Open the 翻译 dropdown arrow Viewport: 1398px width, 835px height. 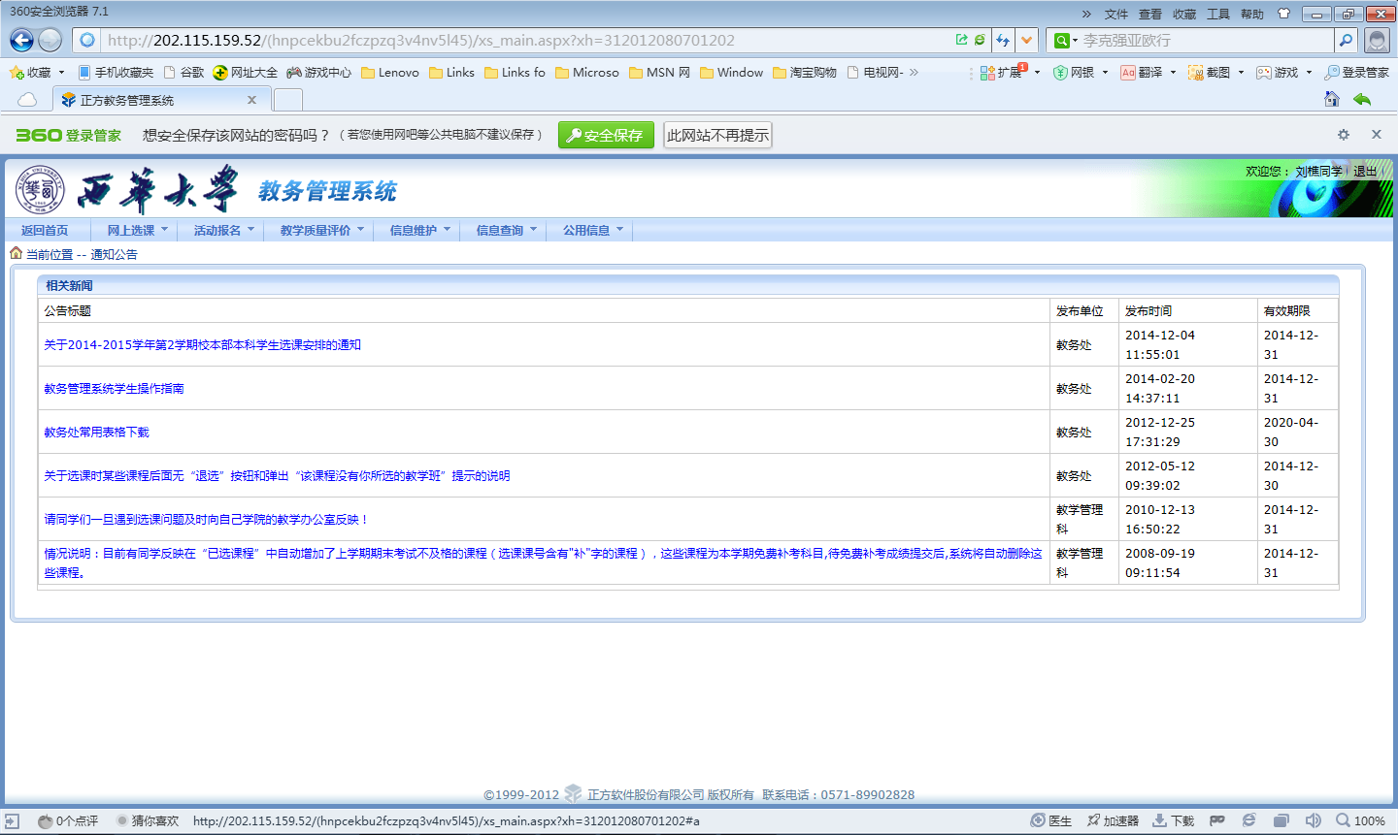tap(1173, 73)
